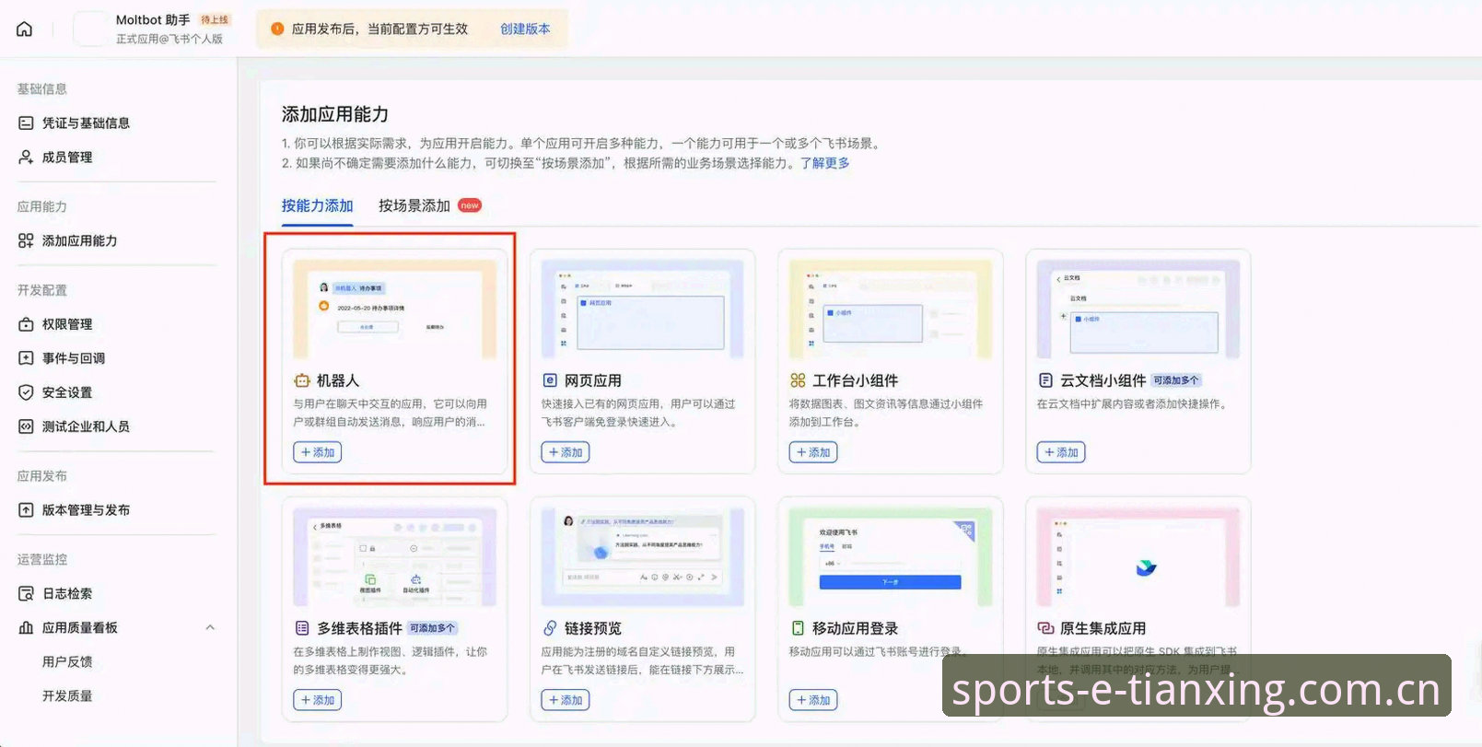The height and width of the screenshot is (747, 1482).
Task: Add the 云文档小组件 capability
Action: pyautogui.click(x=1061, y=452)
